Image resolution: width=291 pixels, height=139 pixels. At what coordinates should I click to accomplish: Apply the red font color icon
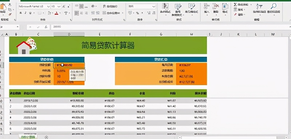[56, 13]
